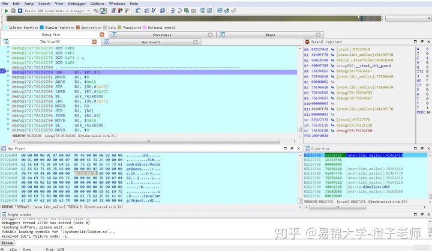Screen dimensions: 432x251
Task: Click the grey toolbar icon right of the red flag icon
Action: 127,11
